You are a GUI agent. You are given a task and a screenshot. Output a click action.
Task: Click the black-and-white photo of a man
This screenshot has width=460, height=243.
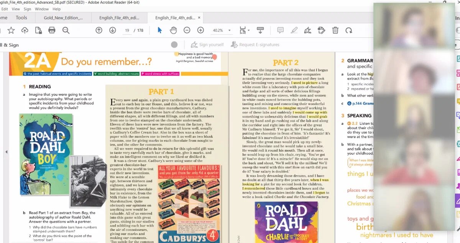click(89, 181)
